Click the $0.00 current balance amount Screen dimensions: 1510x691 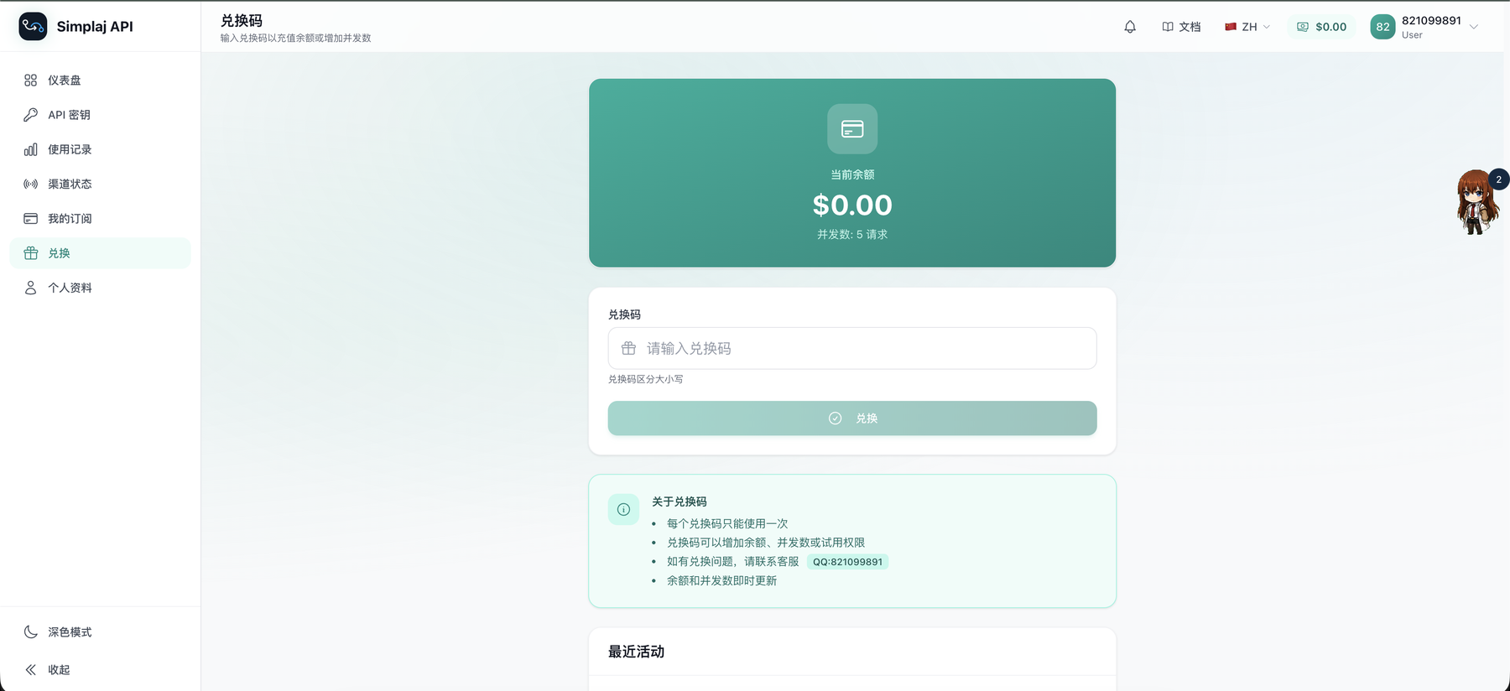(x=852, y=205)
